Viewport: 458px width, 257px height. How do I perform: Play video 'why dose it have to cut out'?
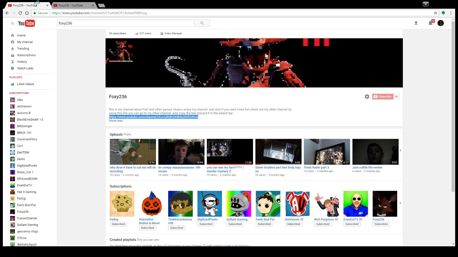133,152
